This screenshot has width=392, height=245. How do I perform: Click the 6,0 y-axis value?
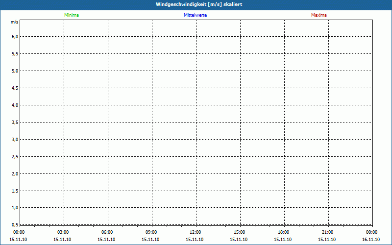15,36
